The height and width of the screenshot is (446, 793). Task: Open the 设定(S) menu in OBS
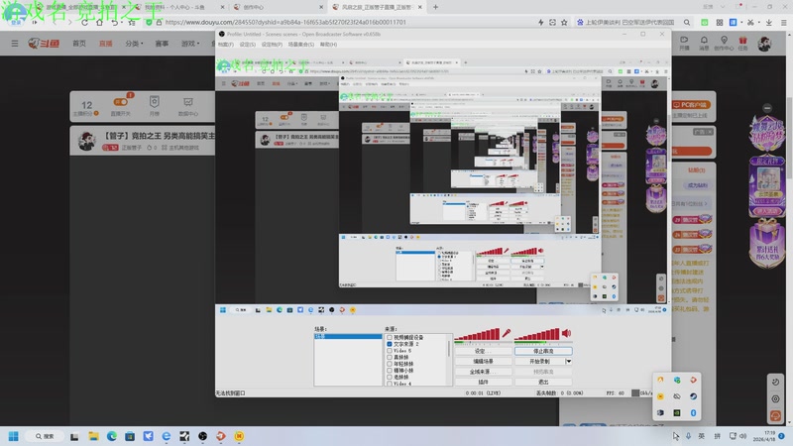click(x=247, y=45)
